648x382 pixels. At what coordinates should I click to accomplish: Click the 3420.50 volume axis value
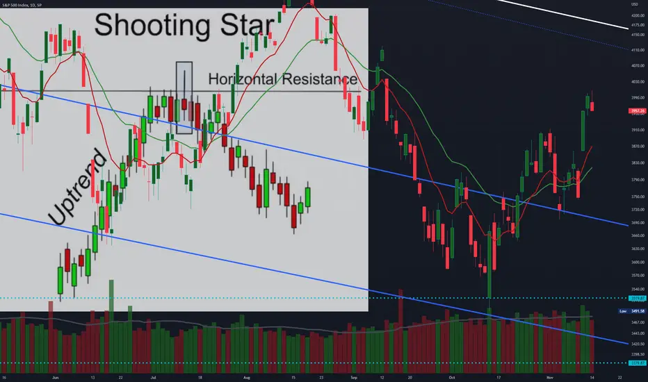pyautogui.click(x=638, y=344)
